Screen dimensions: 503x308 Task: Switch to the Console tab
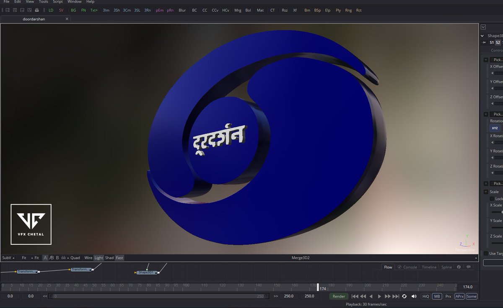pos(407,267)
